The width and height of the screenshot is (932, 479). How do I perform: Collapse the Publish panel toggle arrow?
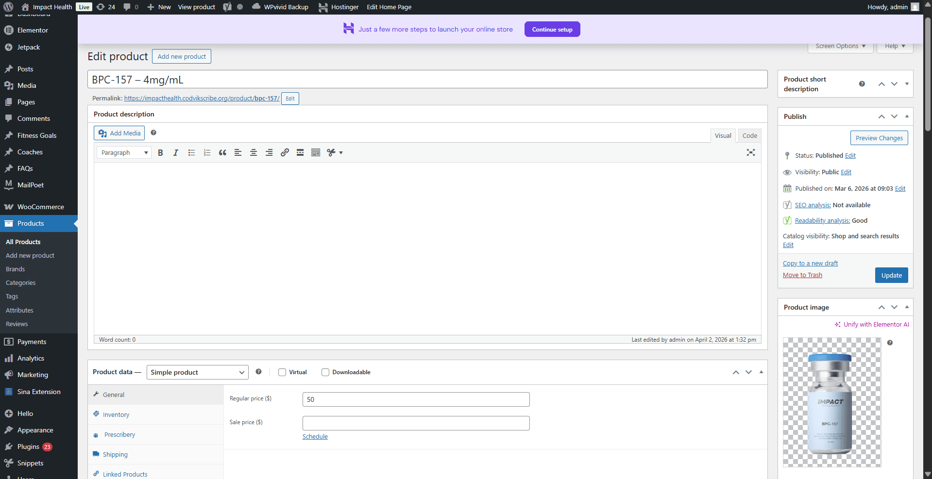pyautogui.click(x=907, y=116)
